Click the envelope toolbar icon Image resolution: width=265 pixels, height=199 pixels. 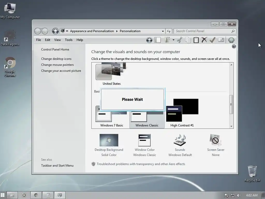[221, 40]
